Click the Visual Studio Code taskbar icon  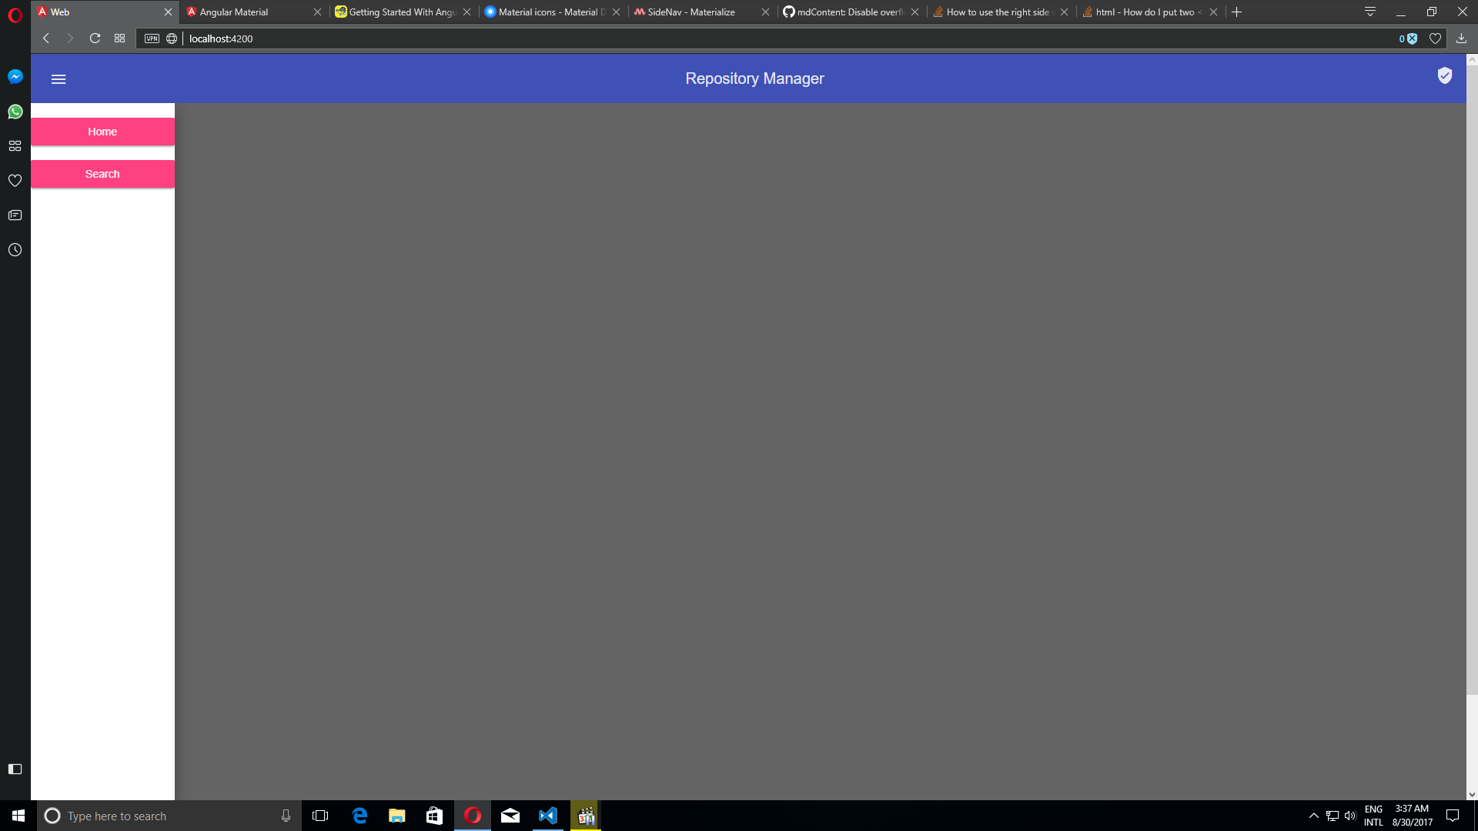pos(547,815)
